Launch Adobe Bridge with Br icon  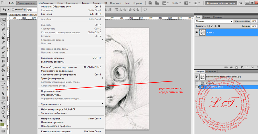click(150, 3)
